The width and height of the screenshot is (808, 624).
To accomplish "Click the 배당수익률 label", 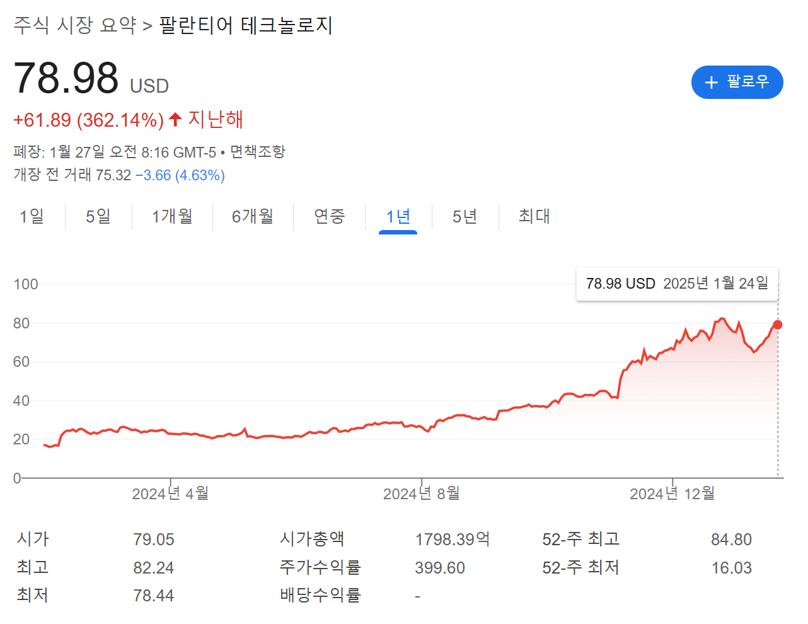I will [x=320, y=595].
